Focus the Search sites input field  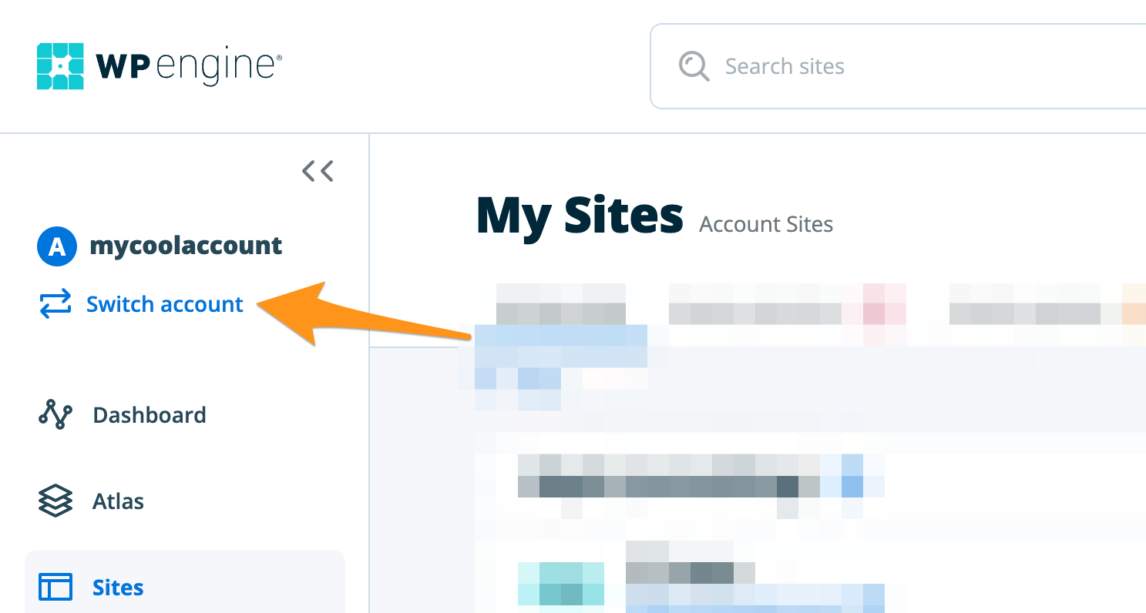[x=898, y=66]
